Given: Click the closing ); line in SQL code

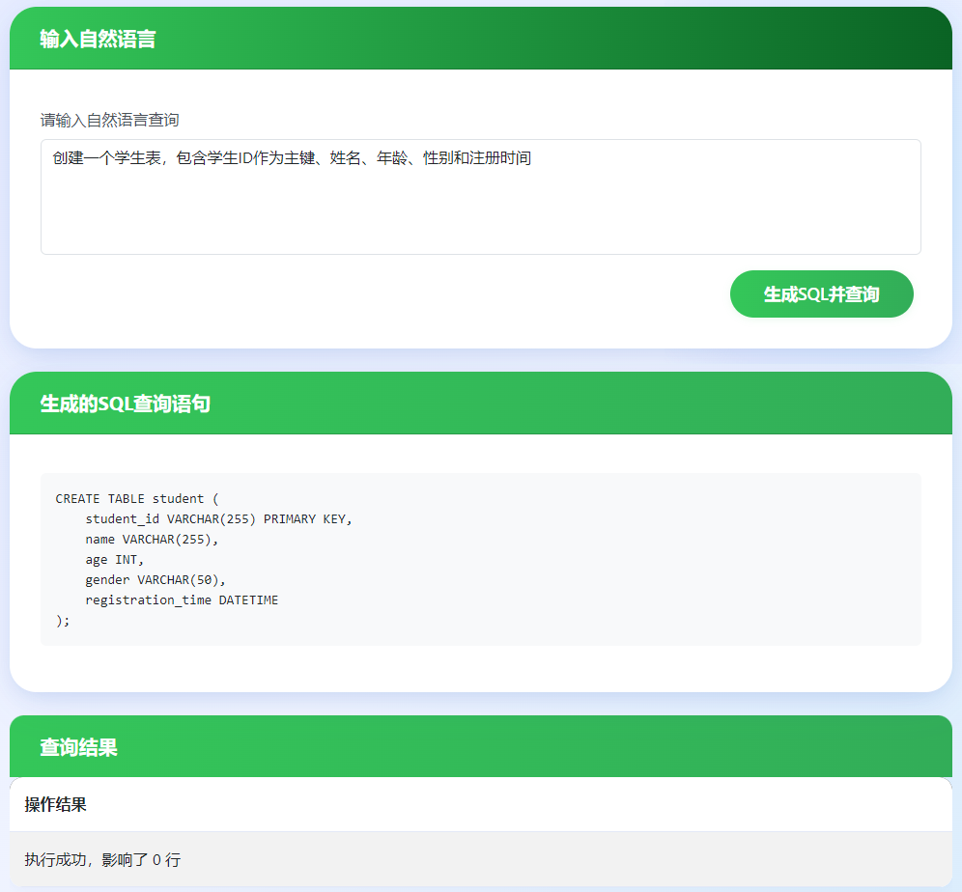Looking at the screenshot, I should coord(63,621).
